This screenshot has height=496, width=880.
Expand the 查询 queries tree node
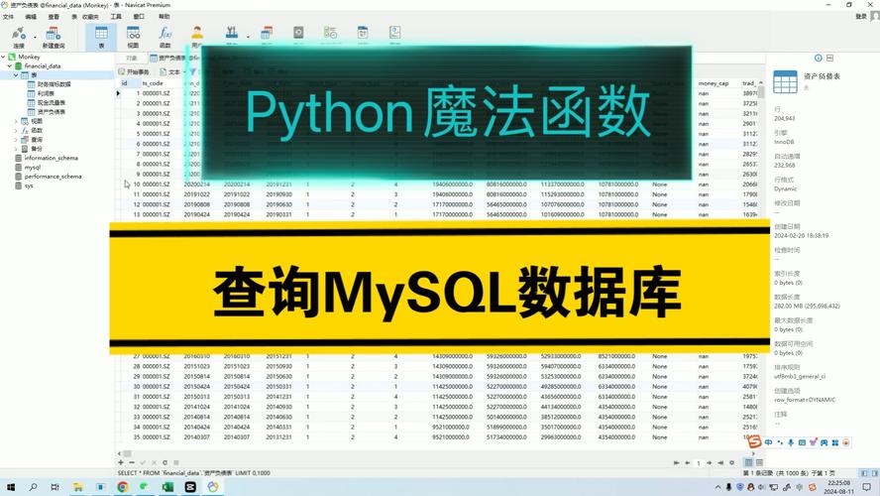pyautogui.click(x=16, y=139)
